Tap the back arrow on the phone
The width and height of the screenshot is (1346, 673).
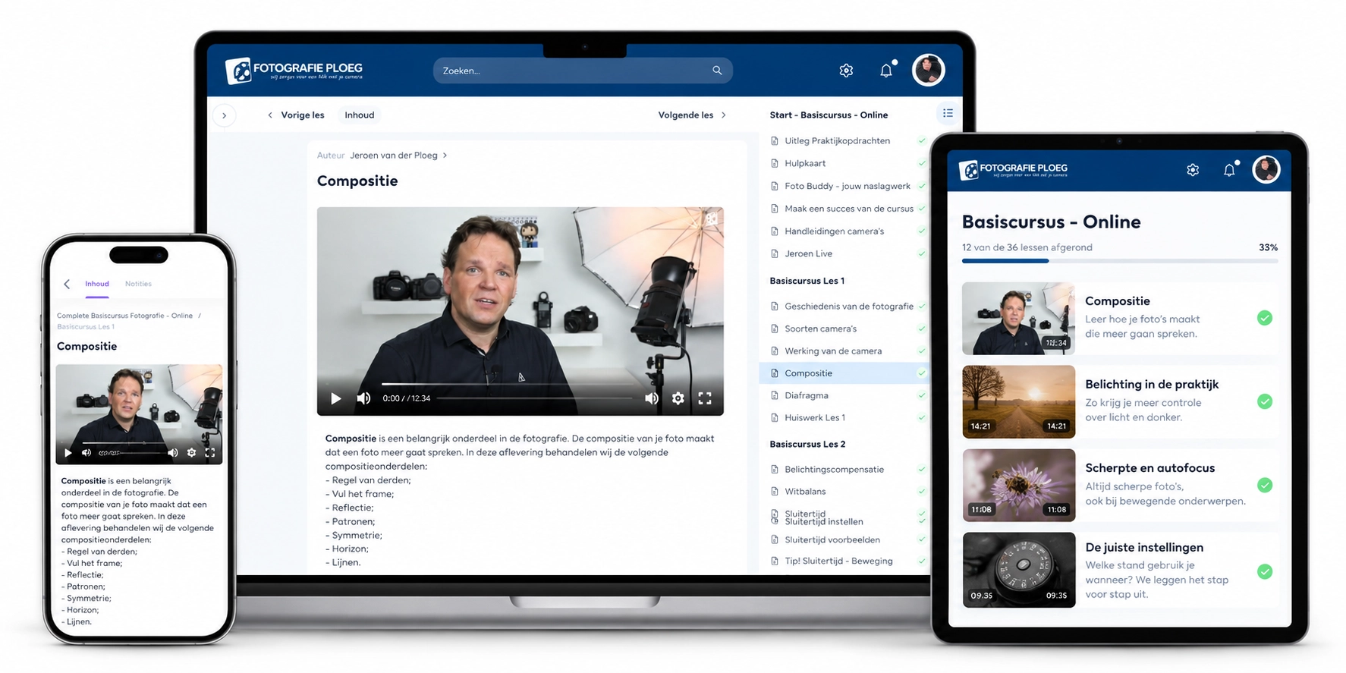(67, 284)
